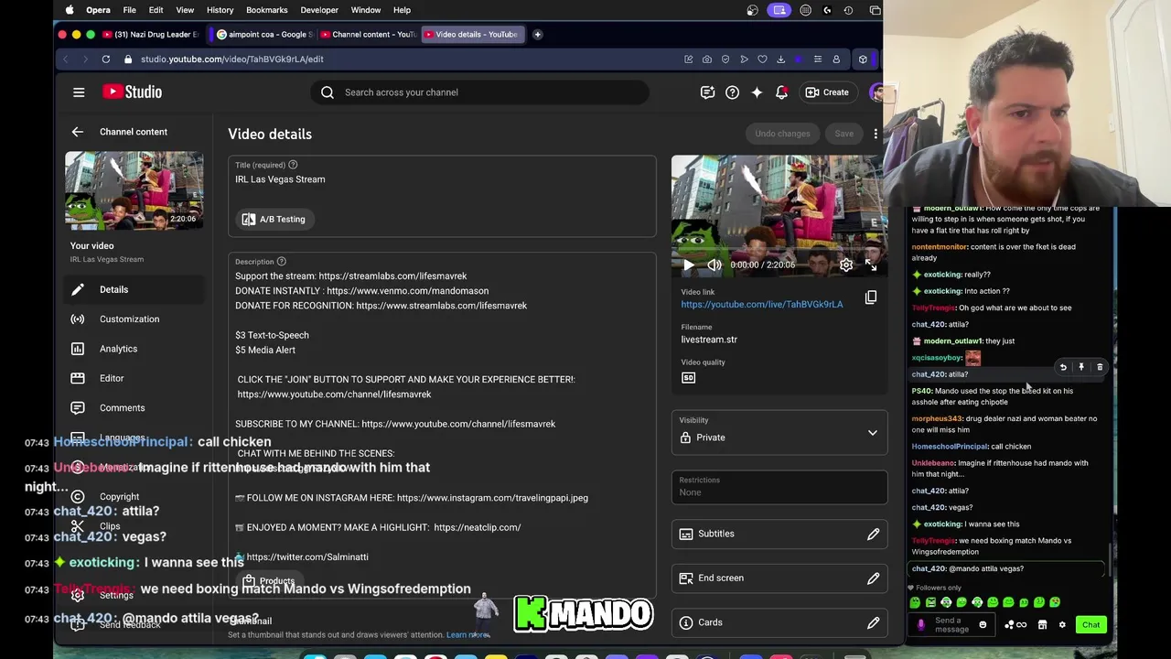The height and width of the screenshot is (659, 1171).
Task: Open the History menu
Action: pyautogui.click(x=220, y=10)
